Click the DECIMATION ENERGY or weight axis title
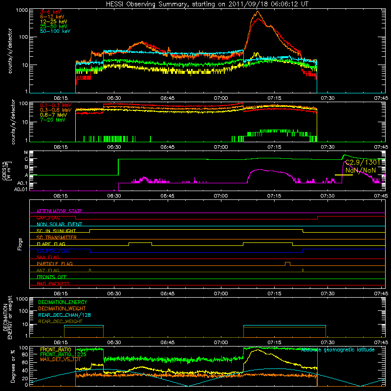The width and height of the screenshot is (391, 391). click(7, 317)
